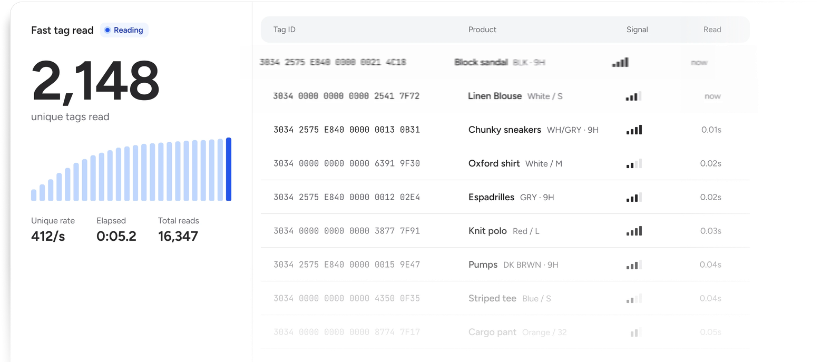Click tag ID ending 2541 7F72
This screenshot has width=821, height=362.
346,96
